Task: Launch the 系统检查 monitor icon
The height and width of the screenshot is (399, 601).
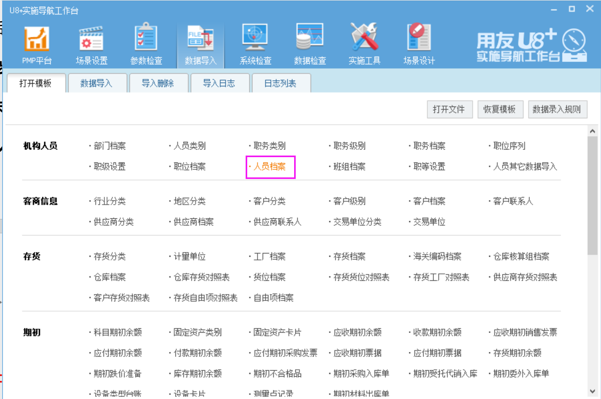Action: click(x=255, y=44)
